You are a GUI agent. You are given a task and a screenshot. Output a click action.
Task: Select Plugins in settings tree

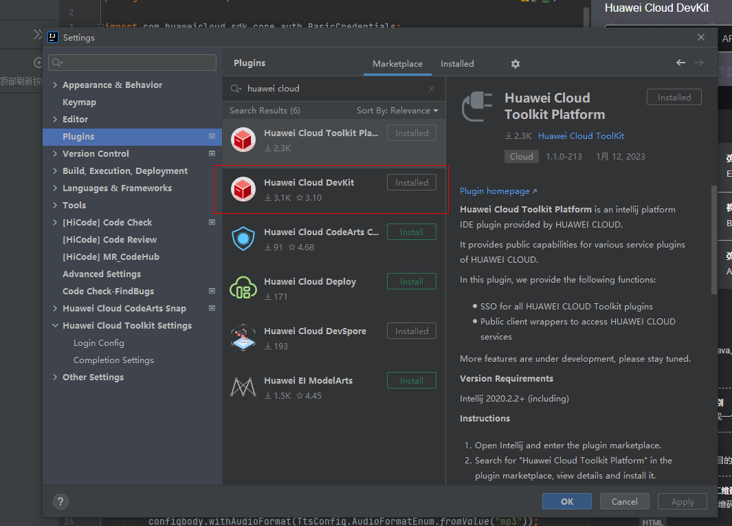[133, 136]
